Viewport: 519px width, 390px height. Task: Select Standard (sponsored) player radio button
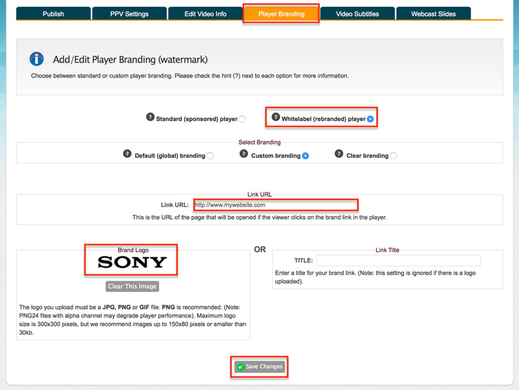pos(242,119)
